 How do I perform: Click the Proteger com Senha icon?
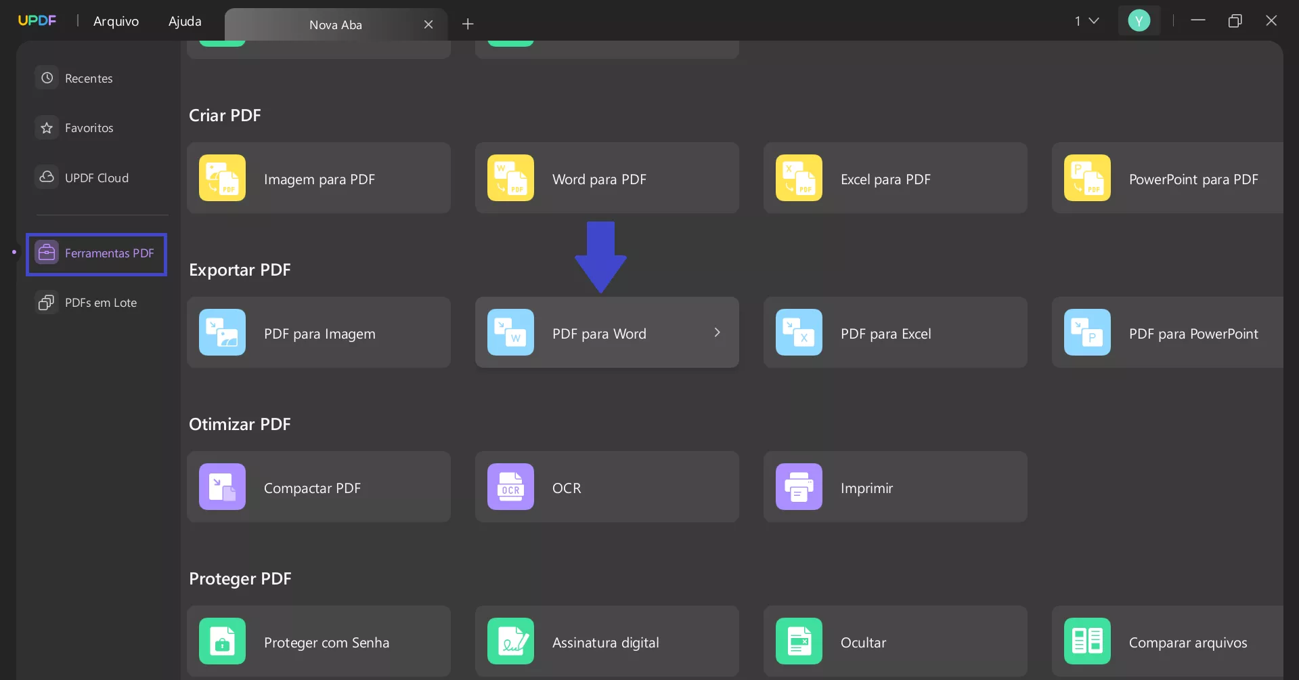point(222,641)
